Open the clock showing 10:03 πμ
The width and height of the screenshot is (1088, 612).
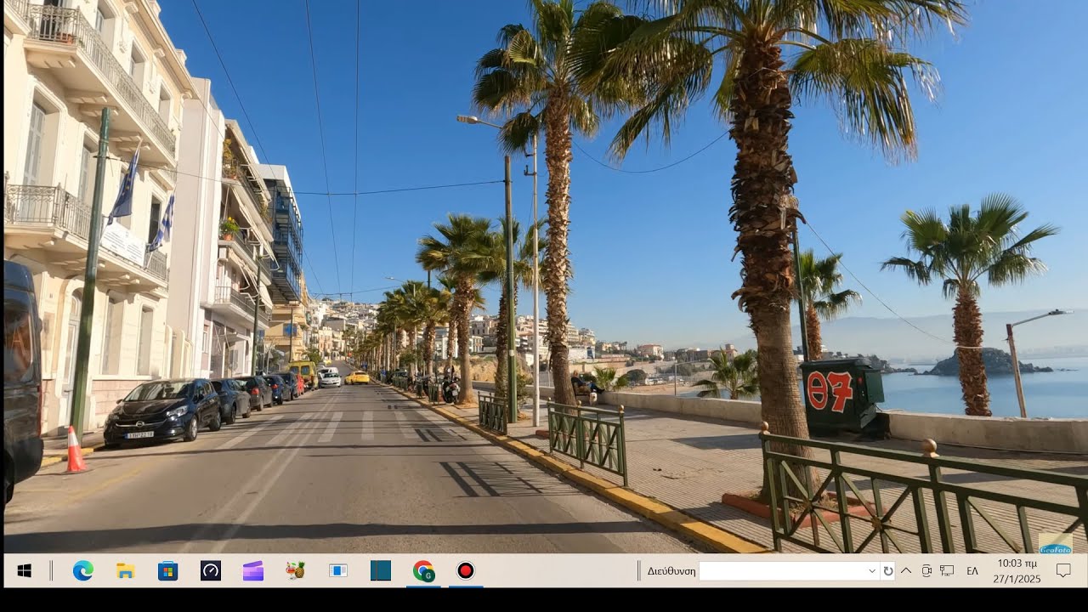coord(1017,571)
